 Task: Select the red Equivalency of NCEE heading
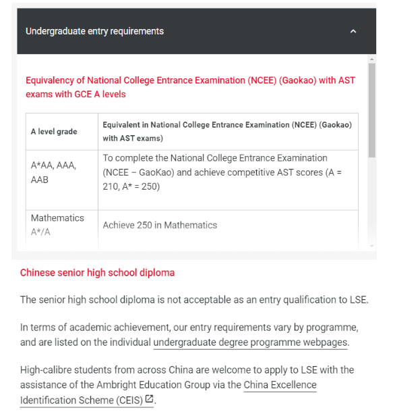(x=190, y=87)
